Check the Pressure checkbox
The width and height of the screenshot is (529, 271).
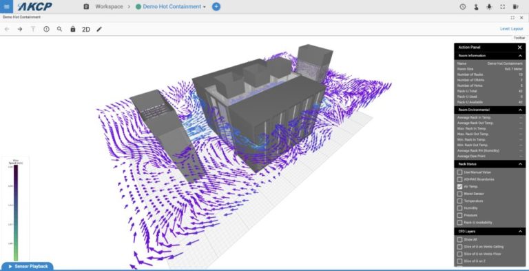(459, 215)
